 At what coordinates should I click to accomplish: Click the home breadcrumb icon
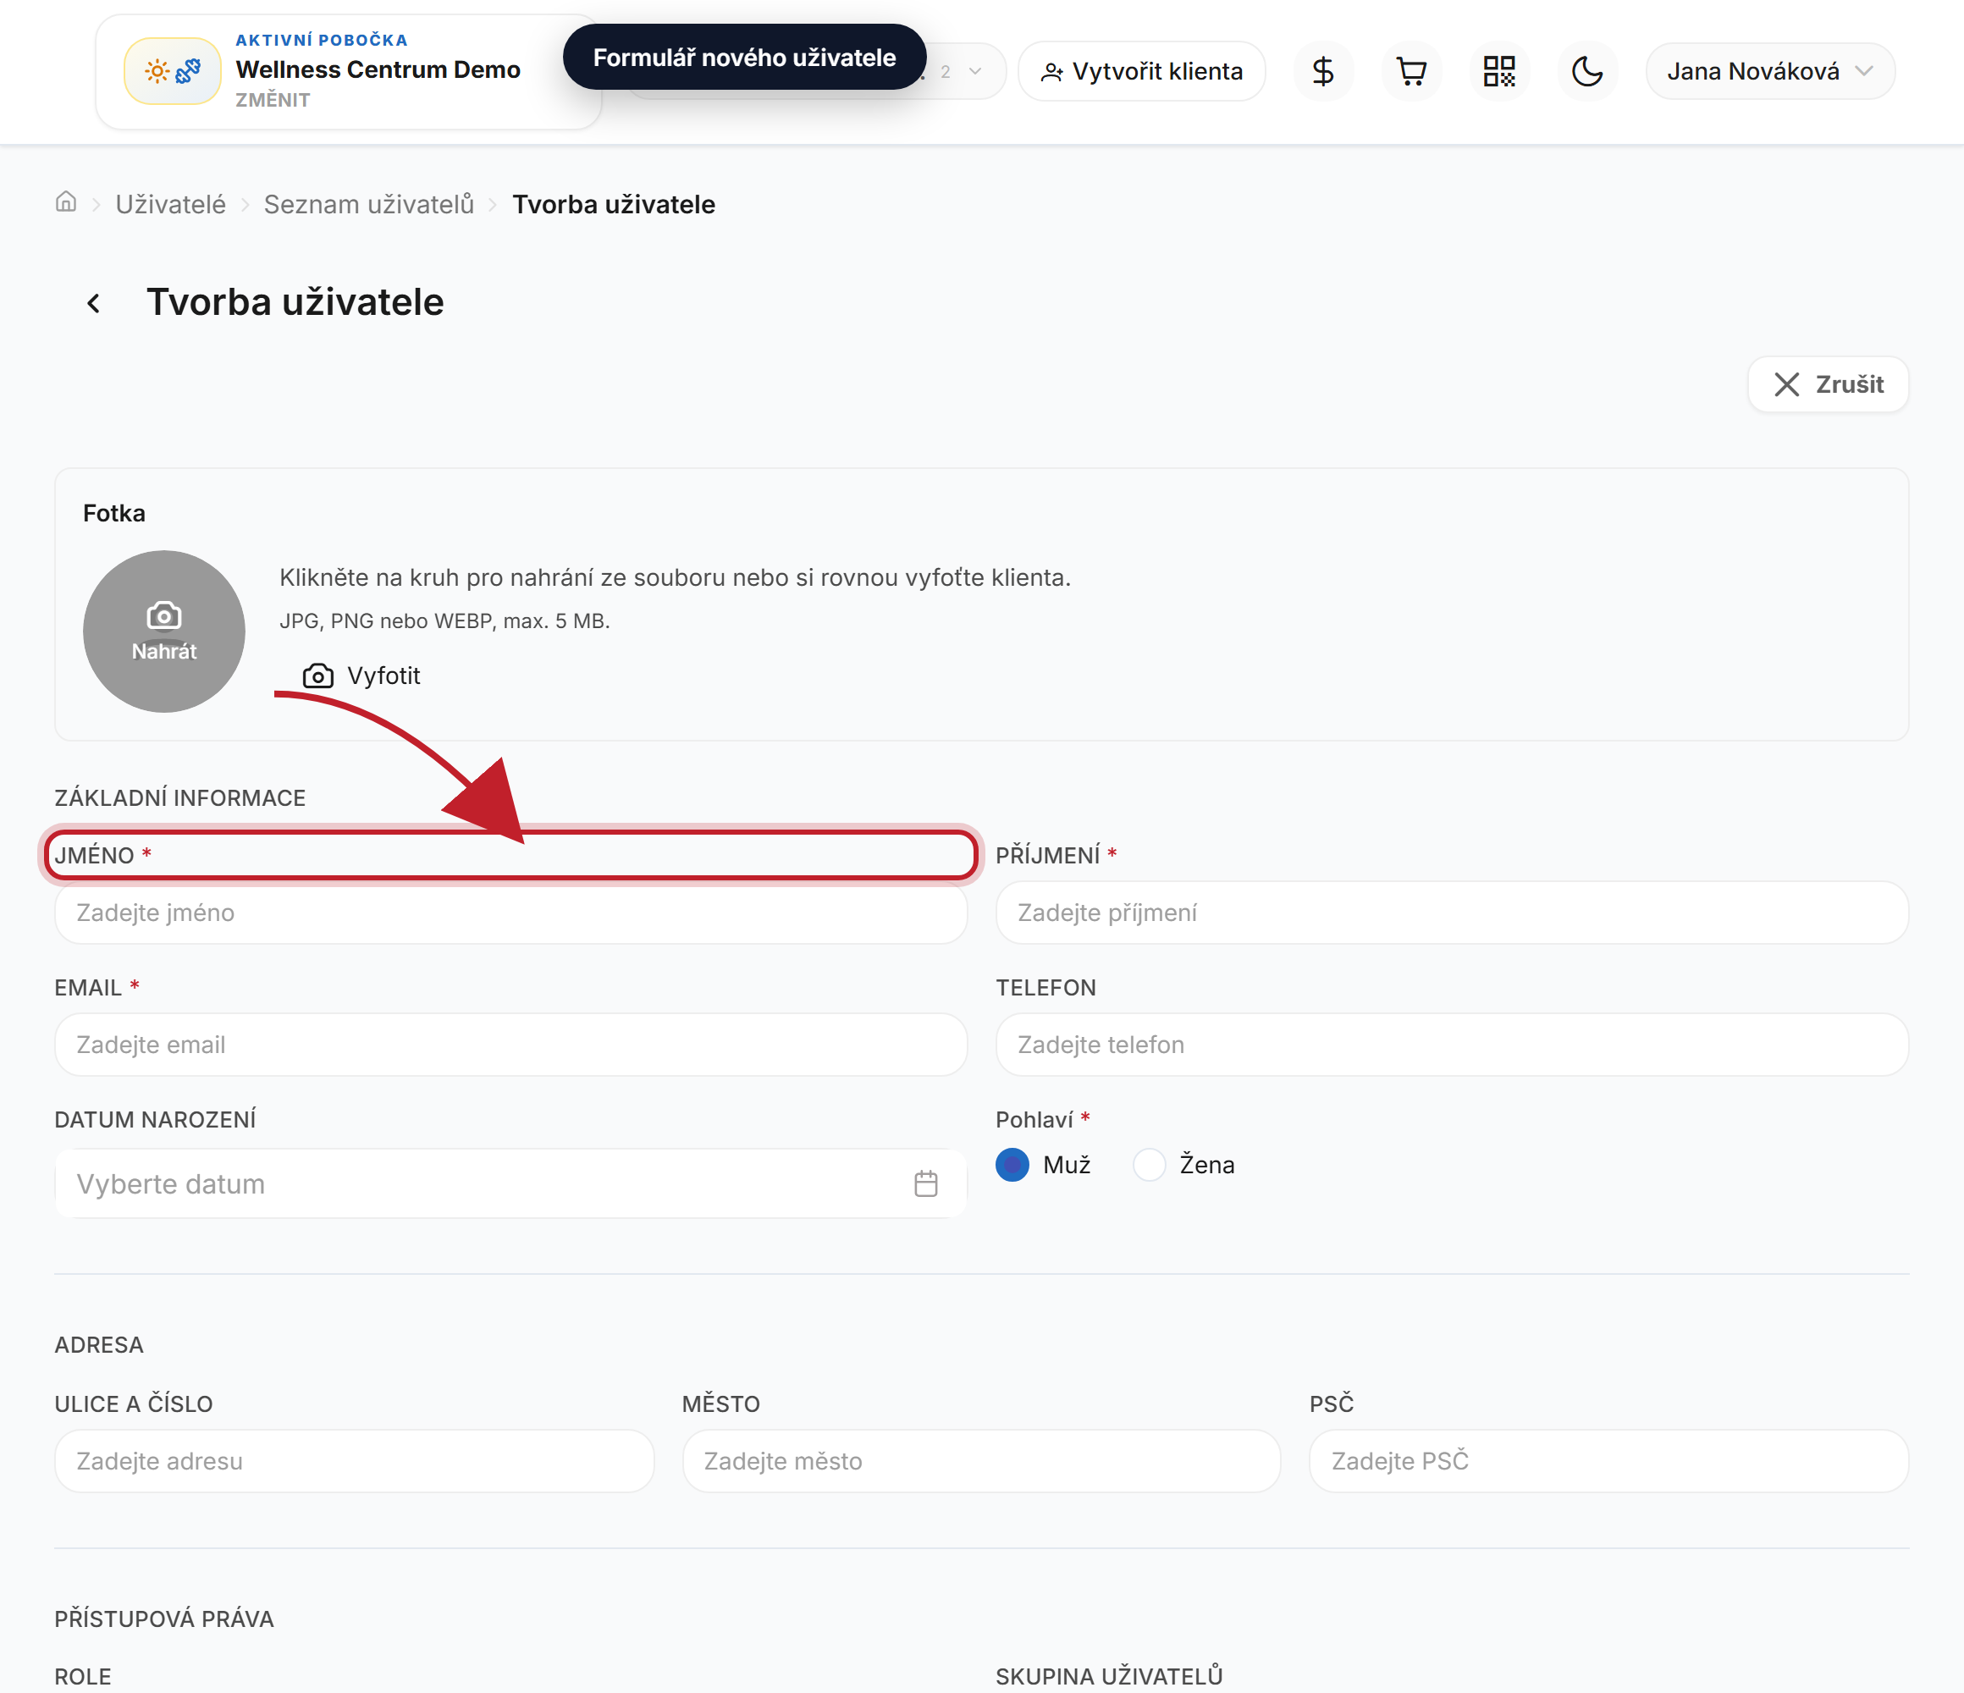65,202
